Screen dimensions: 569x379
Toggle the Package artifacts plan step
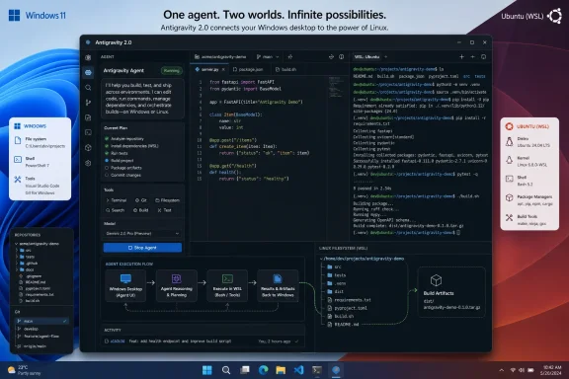coord(123,168)
